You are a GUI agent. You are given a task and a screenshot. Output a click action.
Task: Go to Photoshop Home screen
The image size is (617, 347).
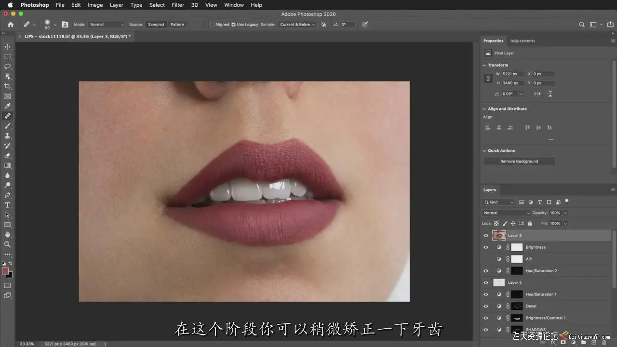coord(11,25)
